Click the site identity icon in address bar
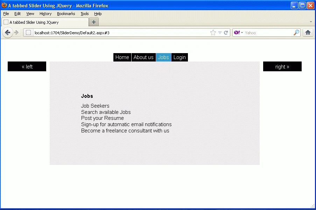316x210 pixels. 28,32
